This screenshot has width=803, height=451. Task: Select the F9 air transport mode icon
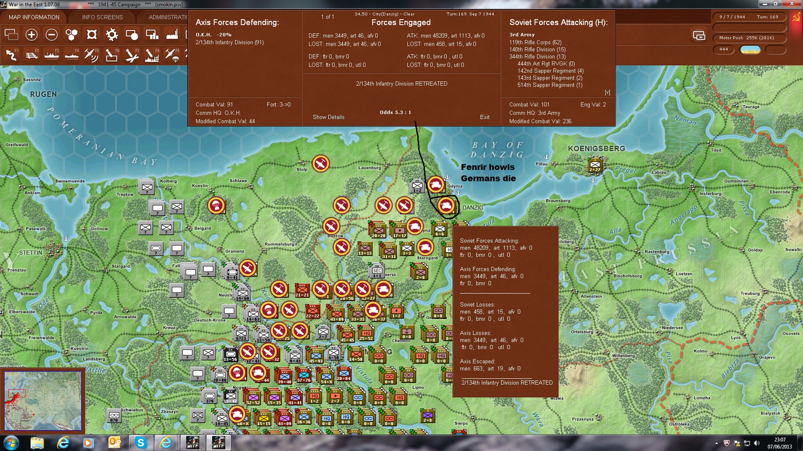pyautogui.click(x=172, y=55)
